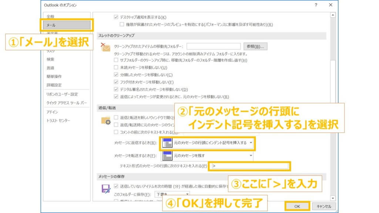Open クイック アクセス ツール バー category

pyautogui.click(x=67, y=103)
